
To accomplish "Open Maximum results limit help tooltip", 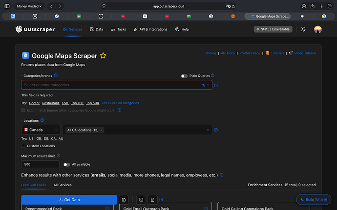I will (58, 155).
